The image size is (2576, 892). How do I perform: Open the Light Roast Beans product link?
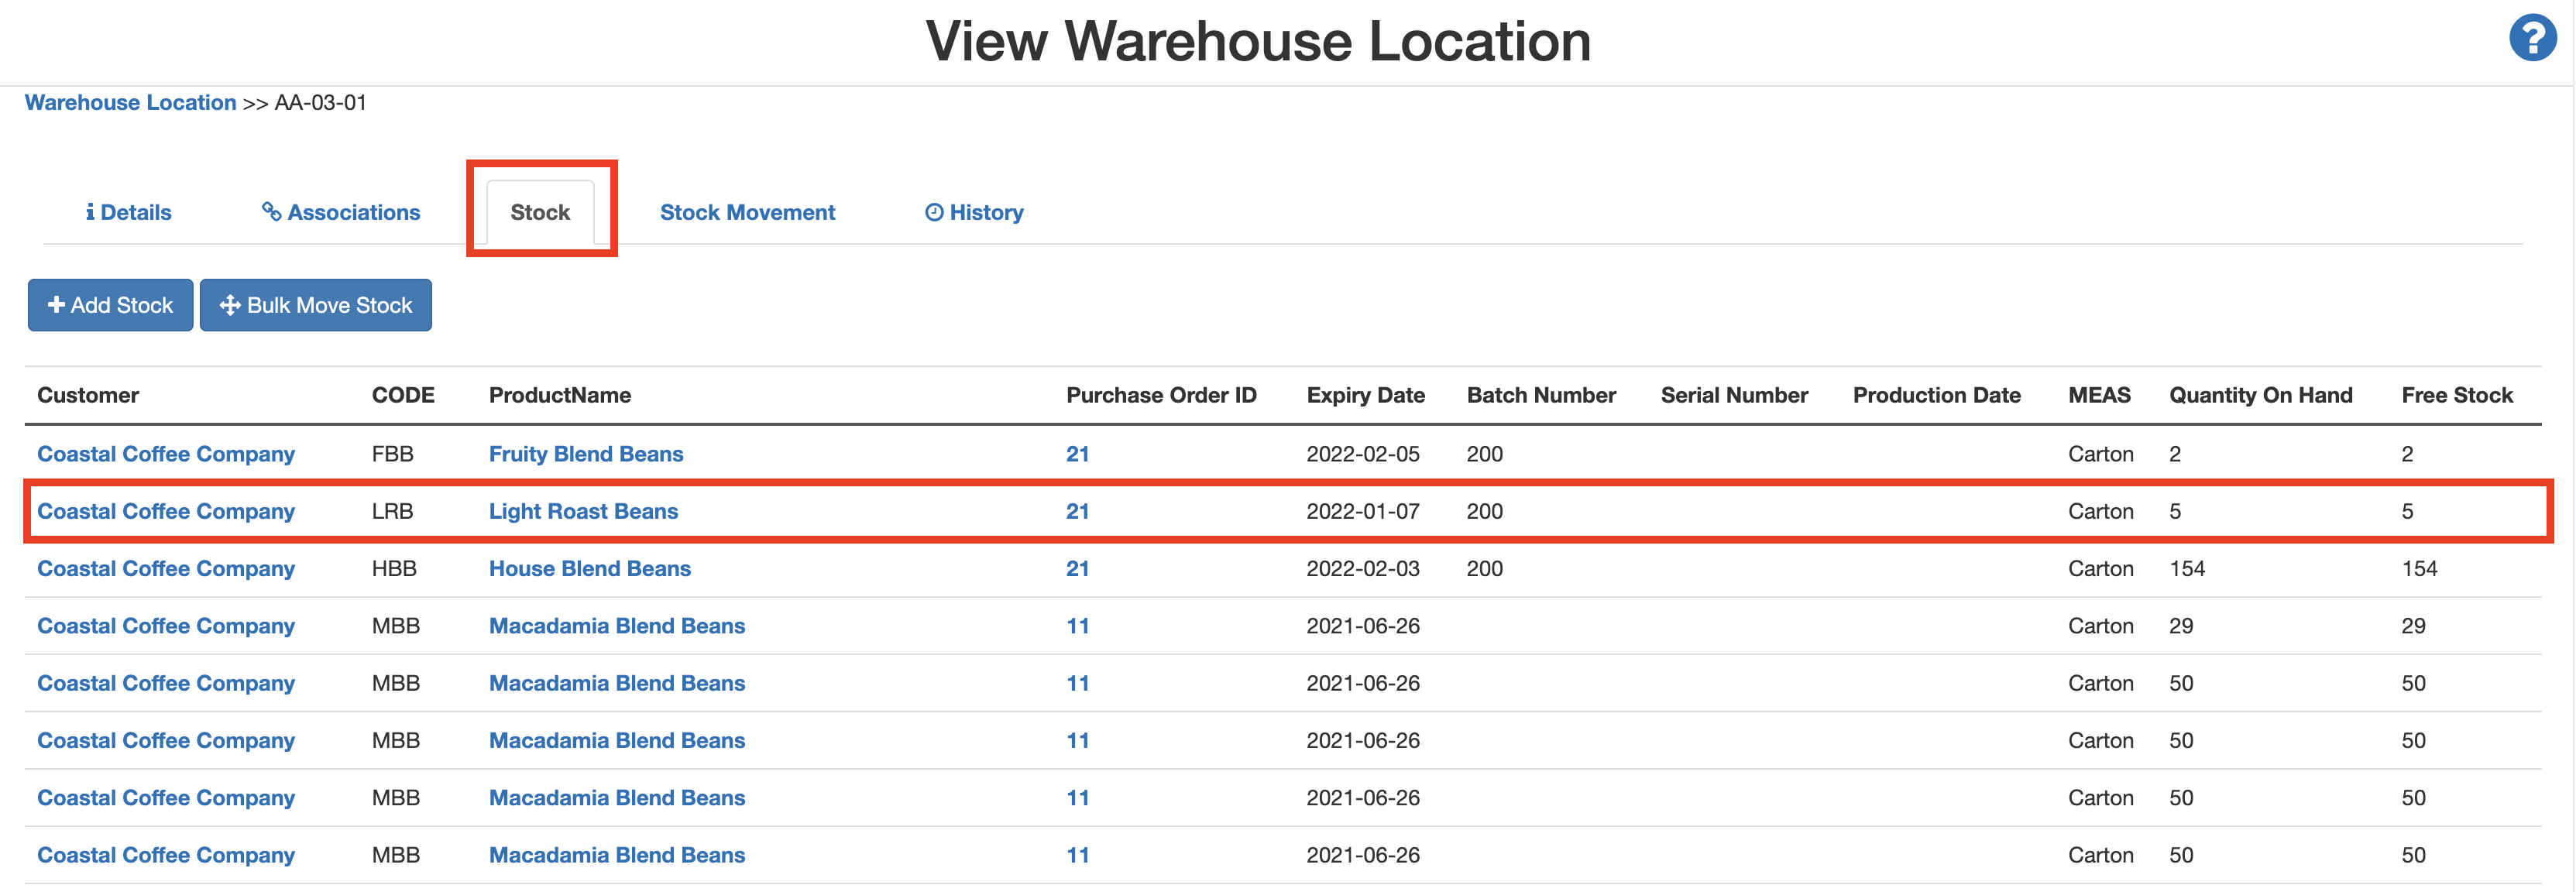582,511
